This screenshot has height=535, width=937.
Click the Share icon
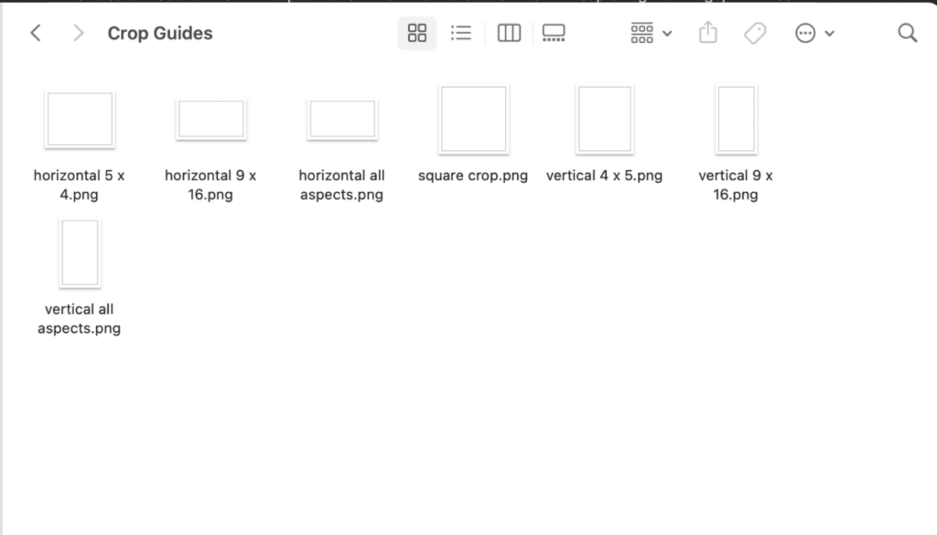[x=708, y=32]
